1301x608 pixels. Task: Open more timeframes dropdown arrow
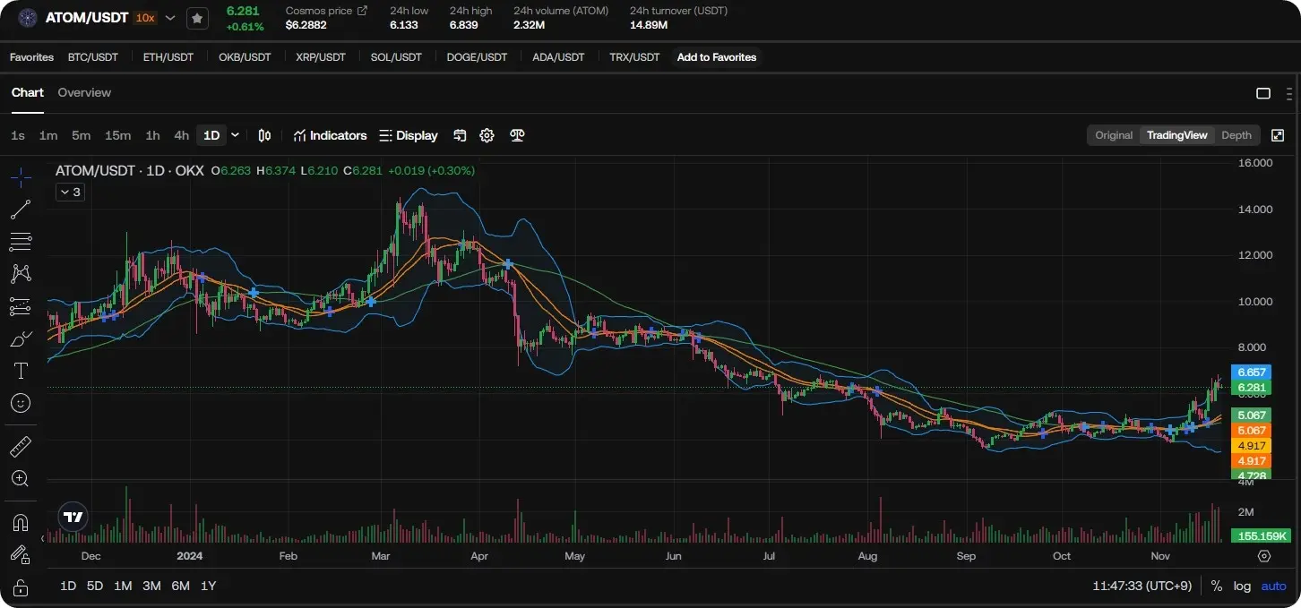pyautogui.click(x=236, y=135)
